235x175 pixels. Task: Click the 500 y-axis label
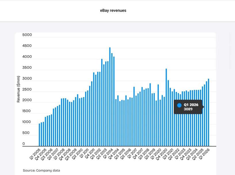click(26, 133)
